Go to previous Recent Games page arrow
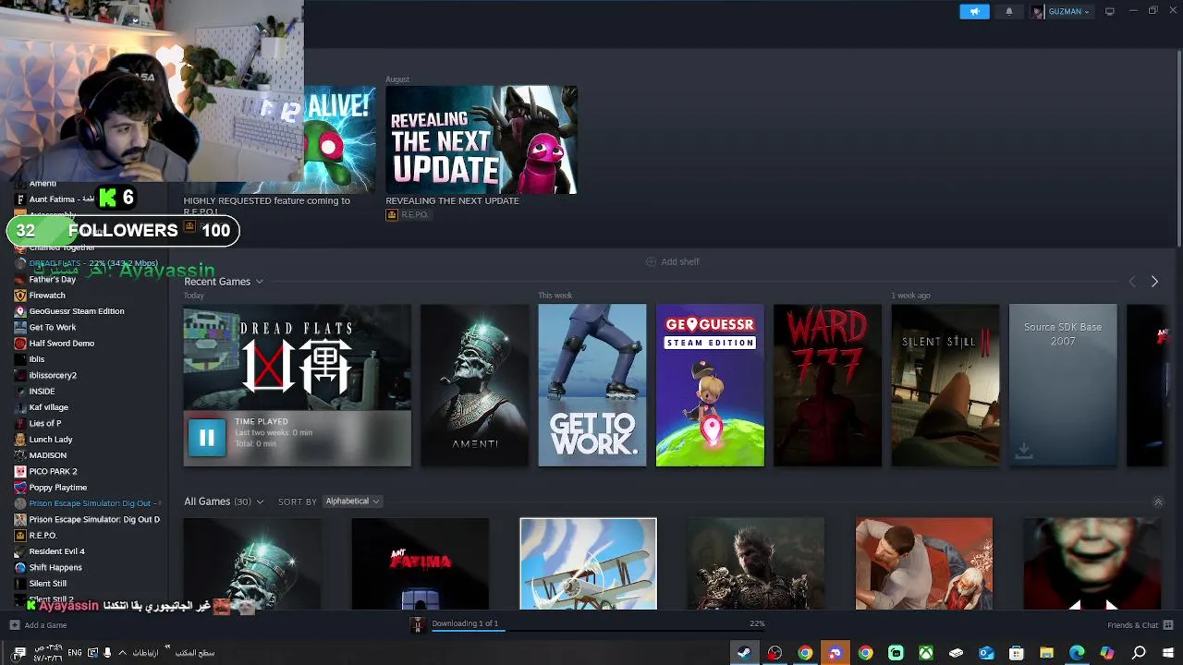Image resolution: width=1183 pixels, height=665 pixels. pyautogui.click(x=1132, y=282)
